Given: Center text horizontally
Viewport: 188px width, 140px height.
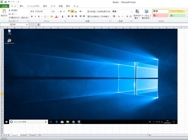Looking at the screenshot, I should (72, 16).
